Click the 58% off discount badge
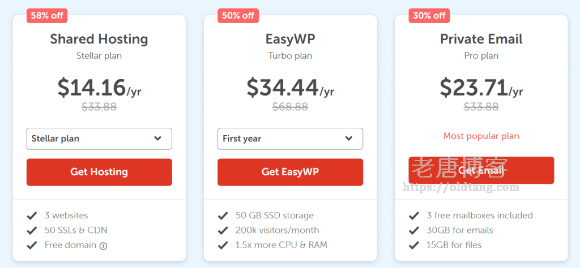 click(x=47, y=15)
